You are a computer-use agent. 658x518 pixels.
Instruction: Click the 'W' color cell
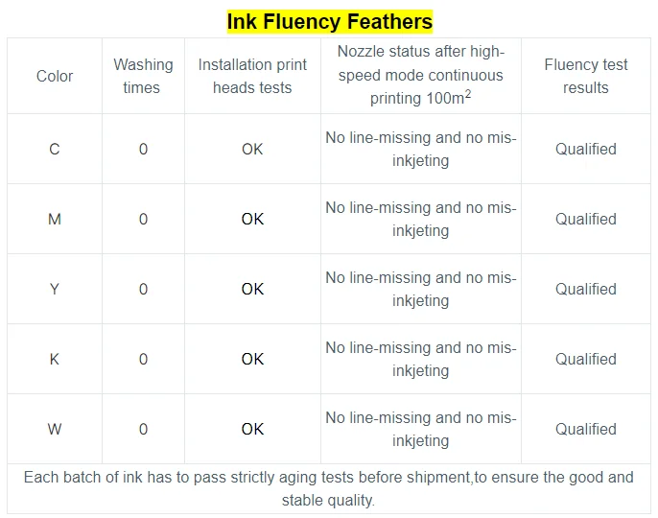pos(55,429)
